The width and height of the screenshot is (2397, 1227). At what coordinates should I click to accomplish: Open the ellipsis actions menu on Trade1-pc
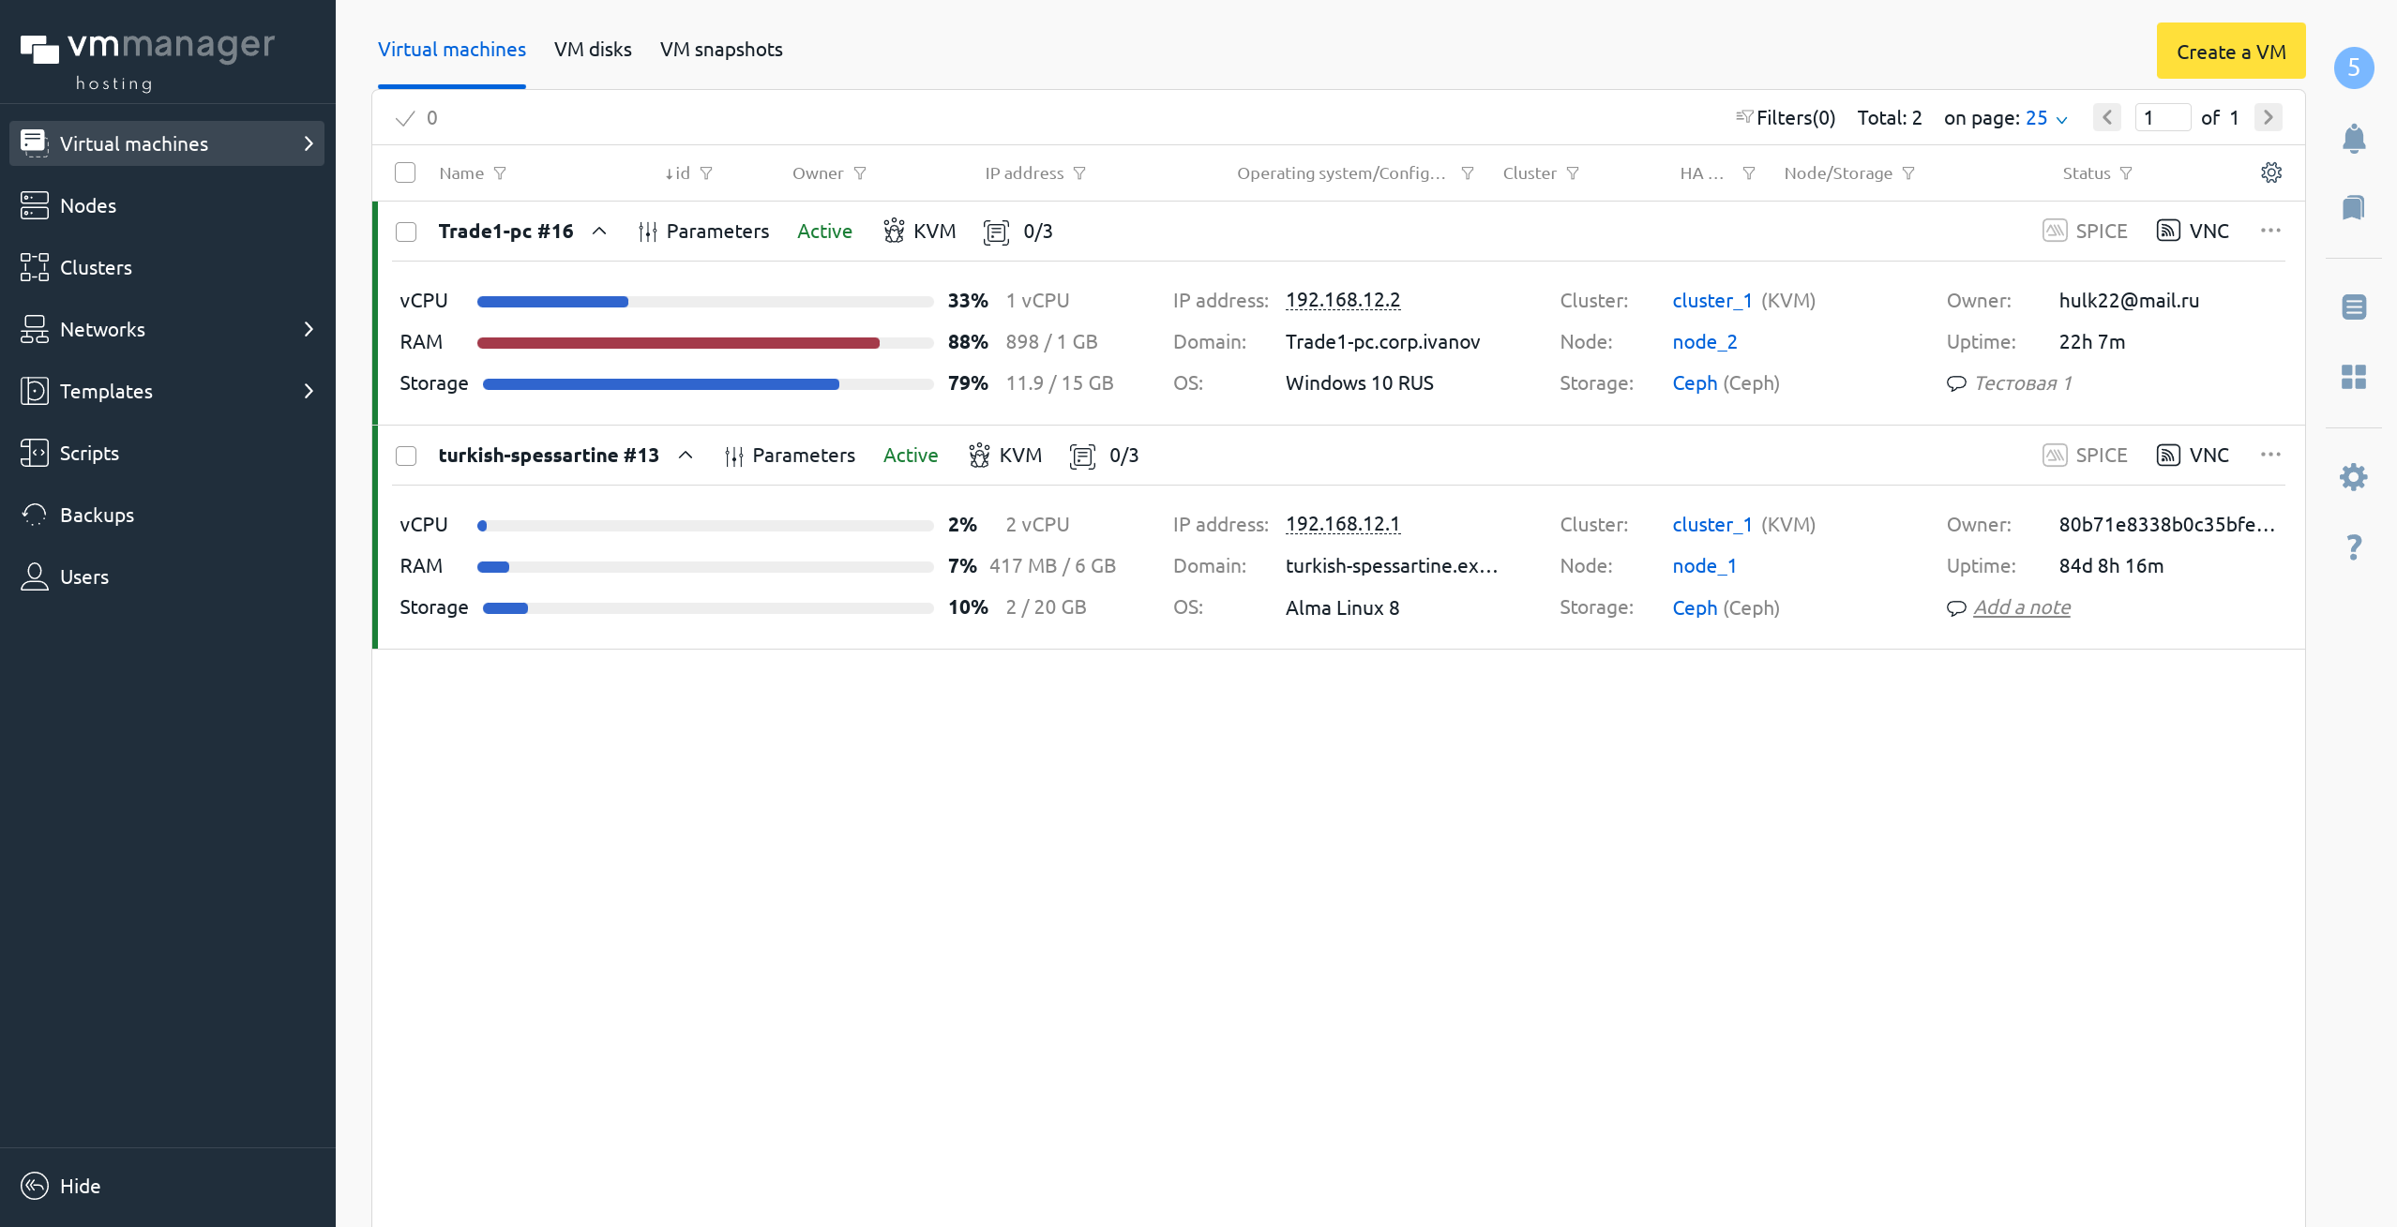[x=2271, y=231]
